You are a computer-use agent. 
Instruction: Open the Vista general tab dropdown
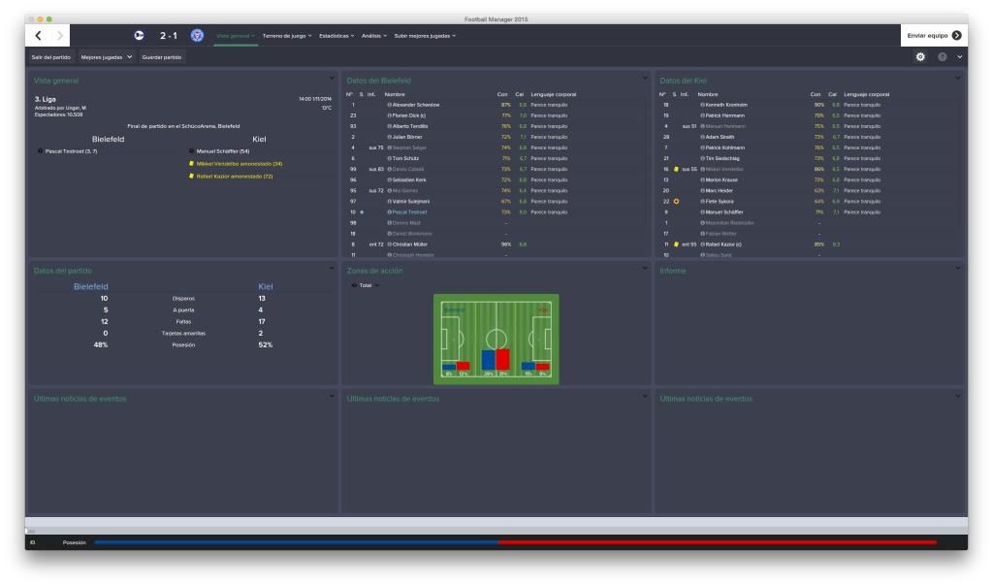[236, 36]
